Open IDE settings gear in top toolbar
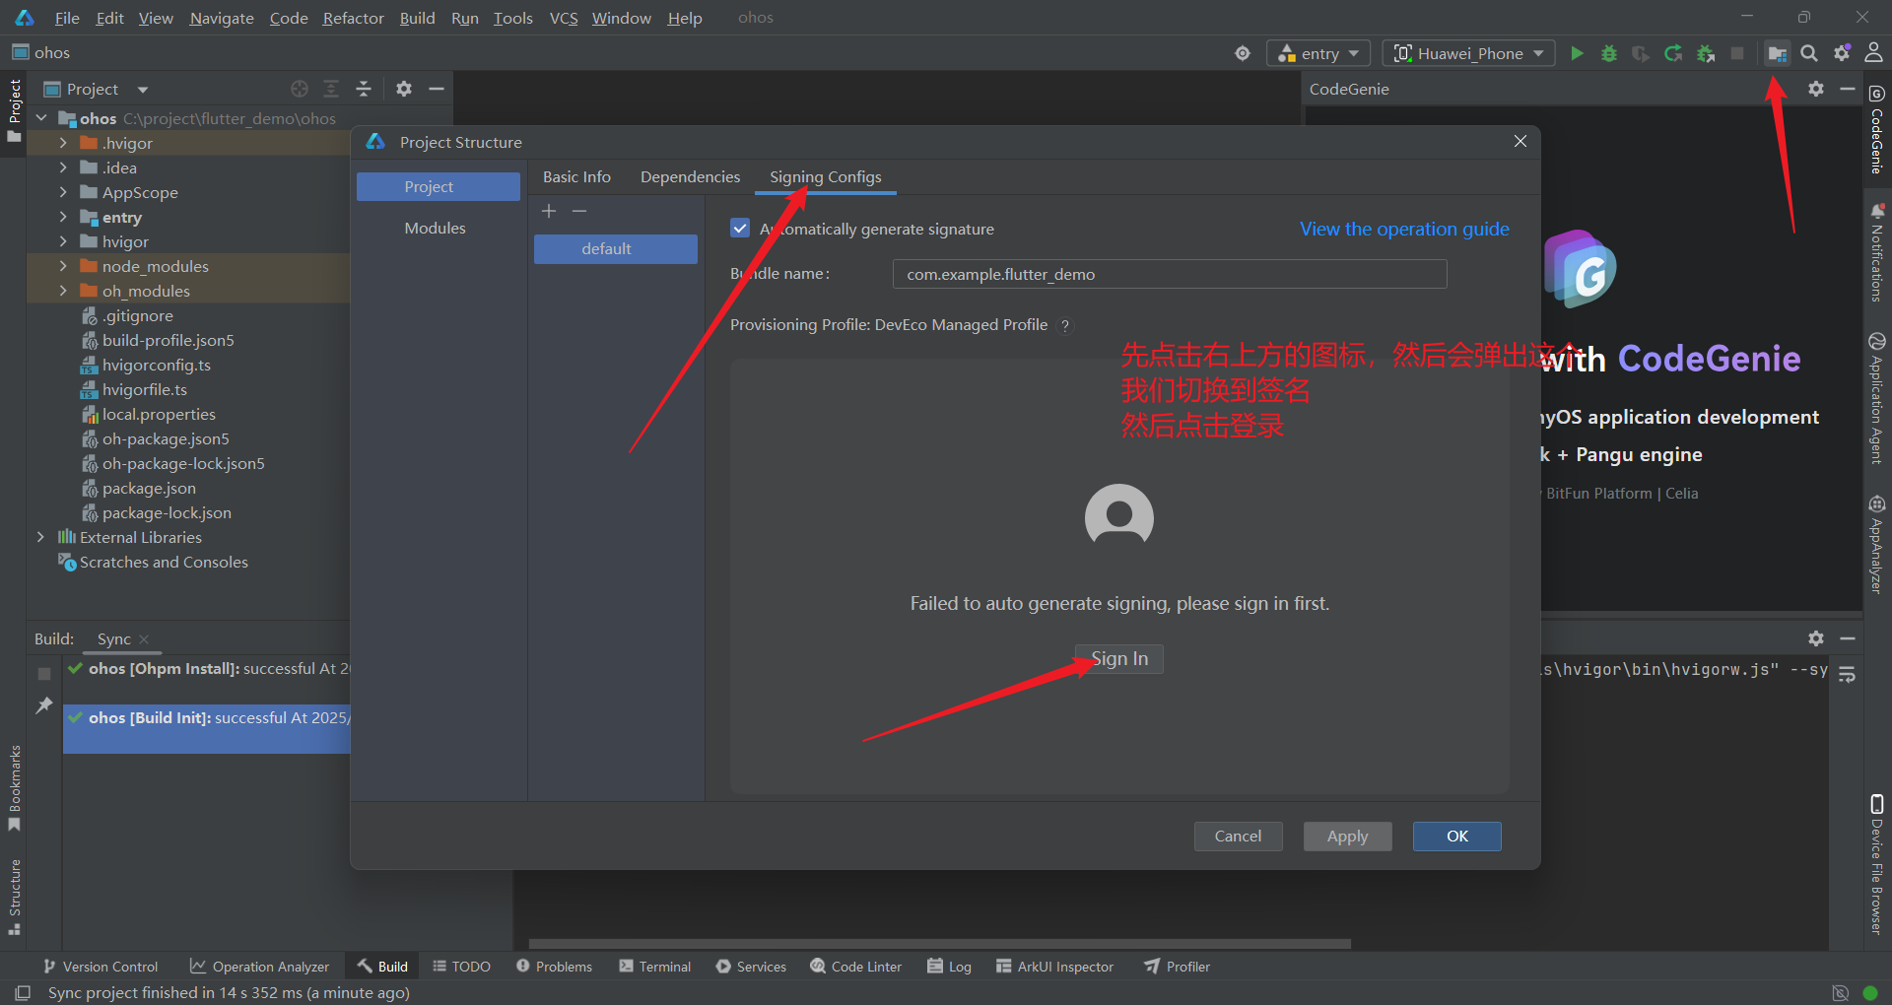This screenshot has width=1892, height=1005. (x=1842, y=53)
